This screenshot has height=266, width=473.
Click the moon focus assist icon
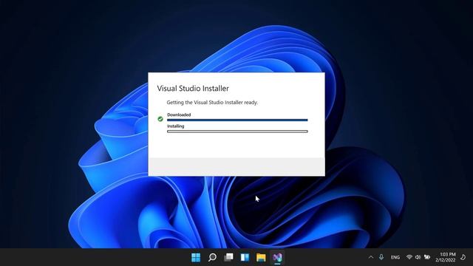463,257
